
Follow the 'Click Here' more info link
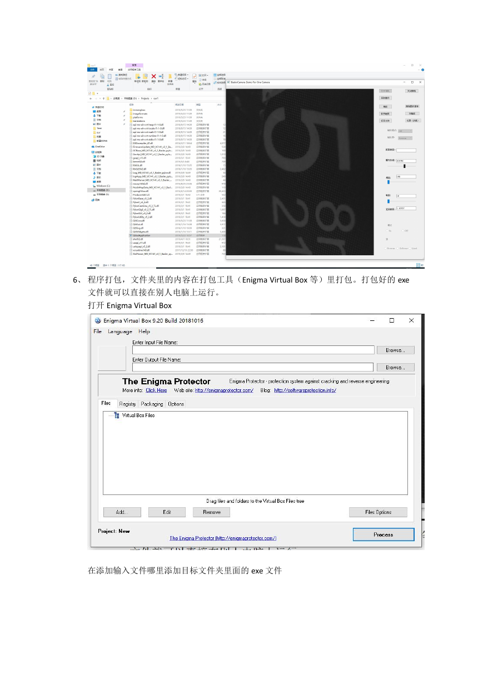point(156,390)
